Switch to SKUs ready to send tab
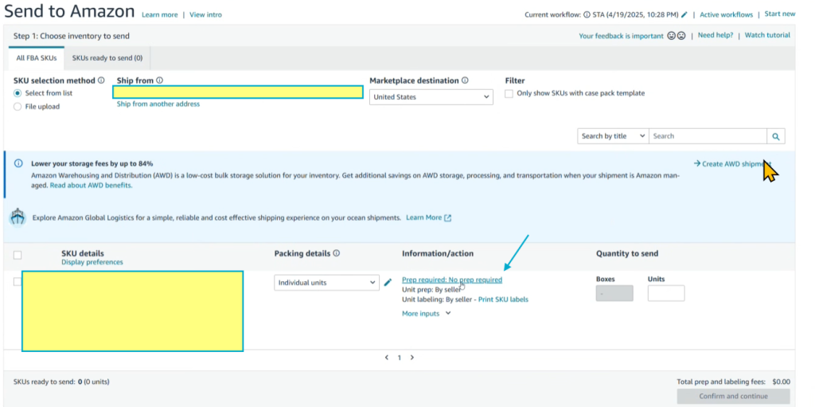Viewport: 815px width, 407px height. point(107,58)
